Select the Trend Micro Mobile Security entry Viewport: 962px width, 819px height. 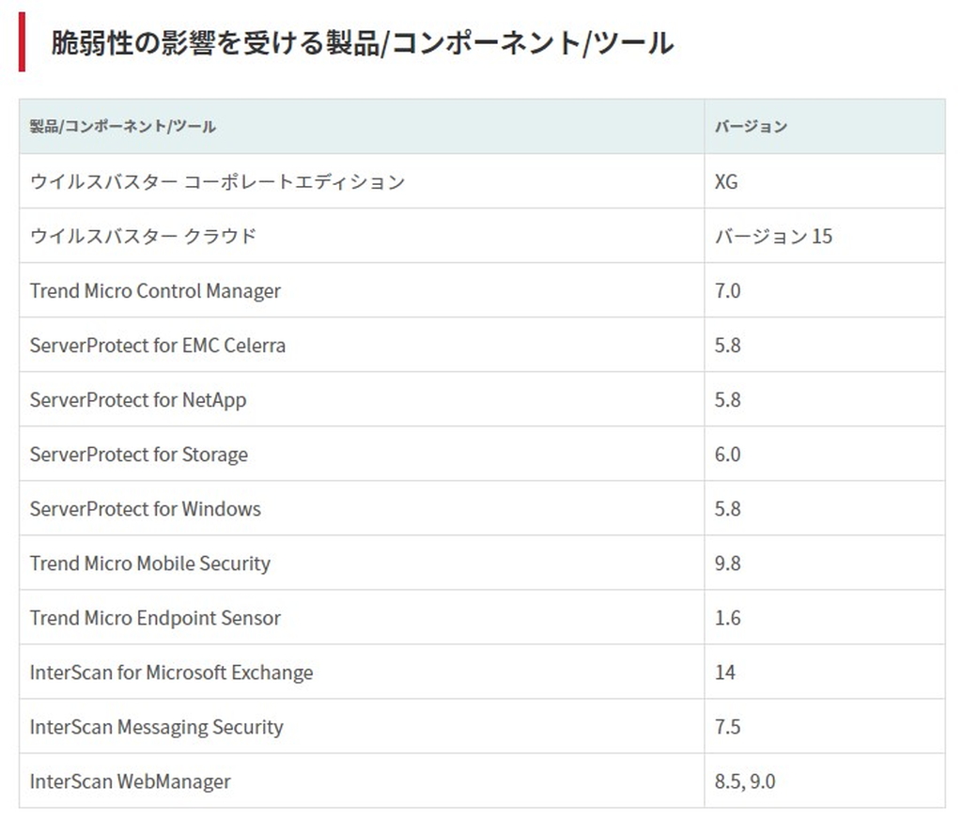tap(150, 563)
